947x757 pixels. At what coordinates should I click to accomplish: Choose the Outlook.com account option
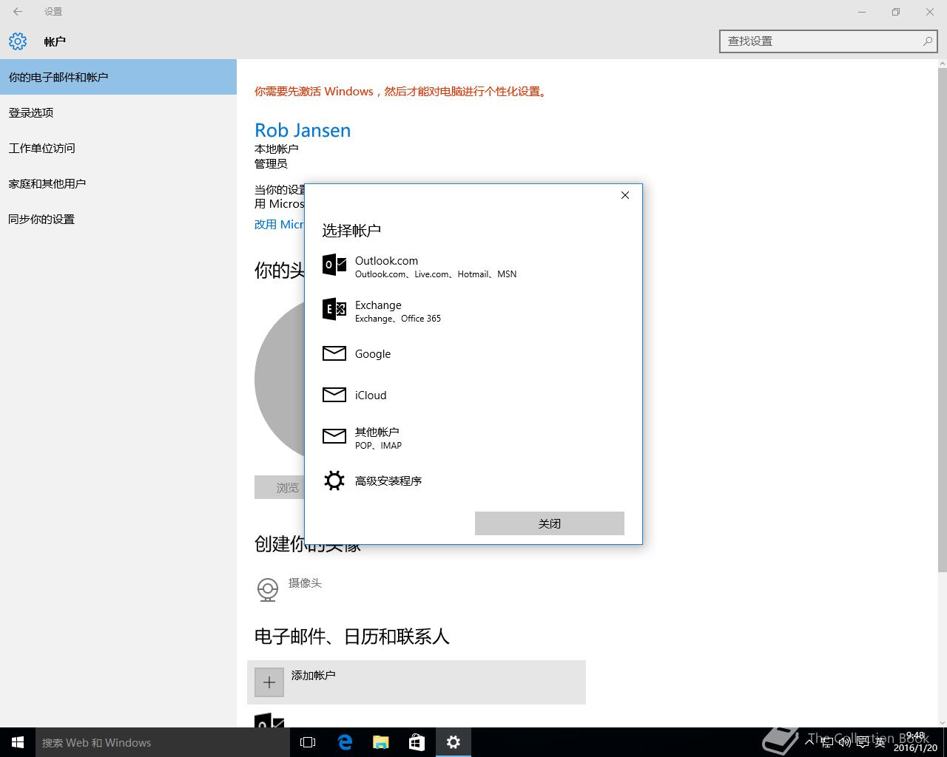[x=473, y=266]
